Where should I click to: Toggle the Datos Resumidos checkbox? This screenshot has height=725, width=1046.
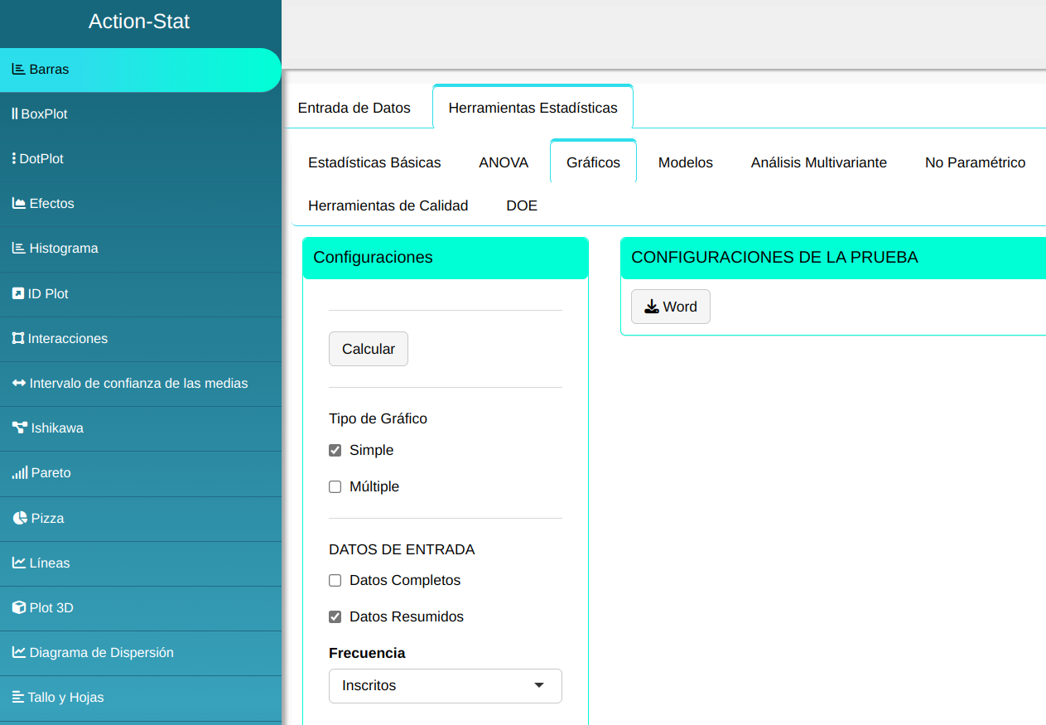[335, 617]
